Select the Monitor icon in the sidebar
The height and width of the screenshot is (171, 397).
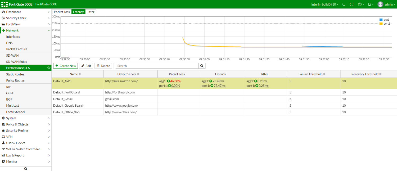(x=4, y=161)
